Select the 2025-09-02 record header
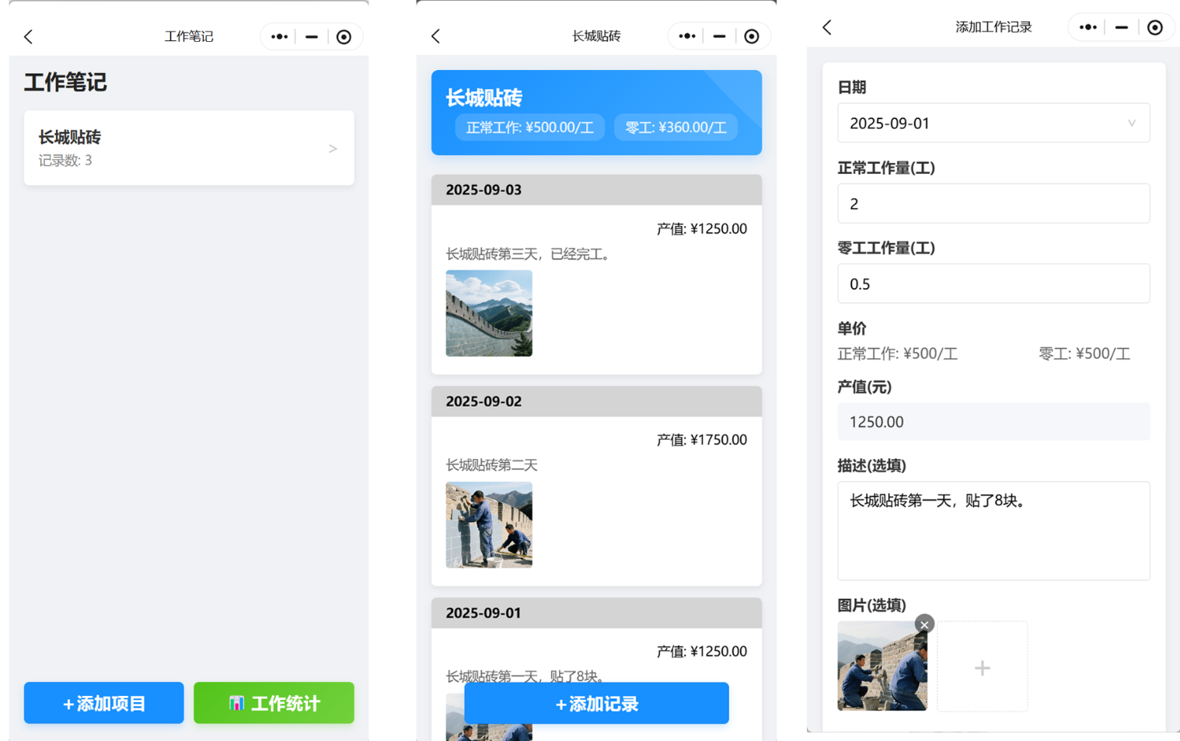 596,402
